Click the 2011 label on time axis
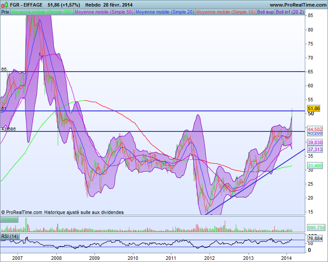The width and height of the screenshot is (328, 262). point(171,258)
